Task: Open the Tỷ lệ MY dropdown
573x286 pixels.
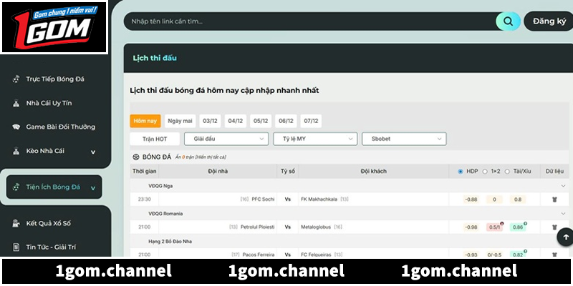Action: click(x=314, y=139)
